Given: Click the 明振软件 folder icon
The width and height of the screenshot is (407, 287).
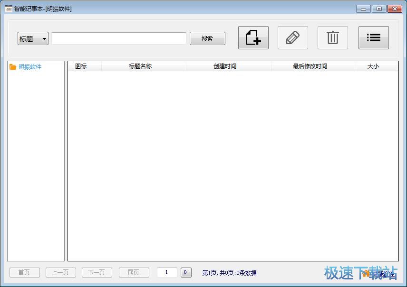Looking at the screenshot, I should (13, 67).
